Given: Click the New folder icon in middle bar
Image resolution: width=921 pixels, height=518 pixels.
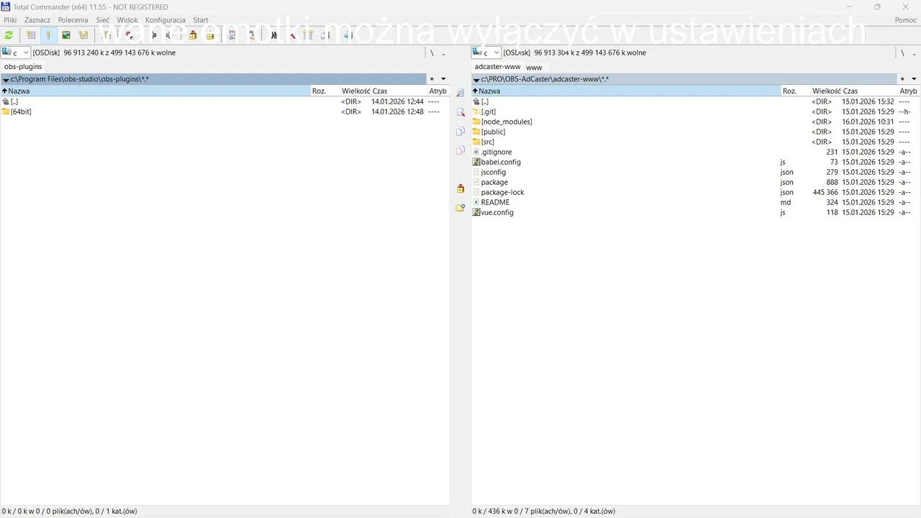Looking at the screenshot, I should (460, 207).
